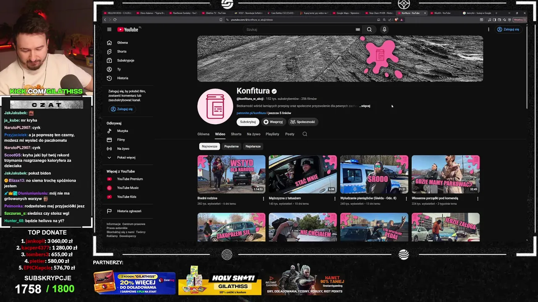Close the Konfitura - YouTube browser tab
This screenshot has width=538, height=302.
(425, 13)
